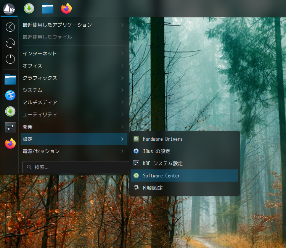Click the restart circular arrows icon
Screen dimensions: 286x248
click(10, 43)
